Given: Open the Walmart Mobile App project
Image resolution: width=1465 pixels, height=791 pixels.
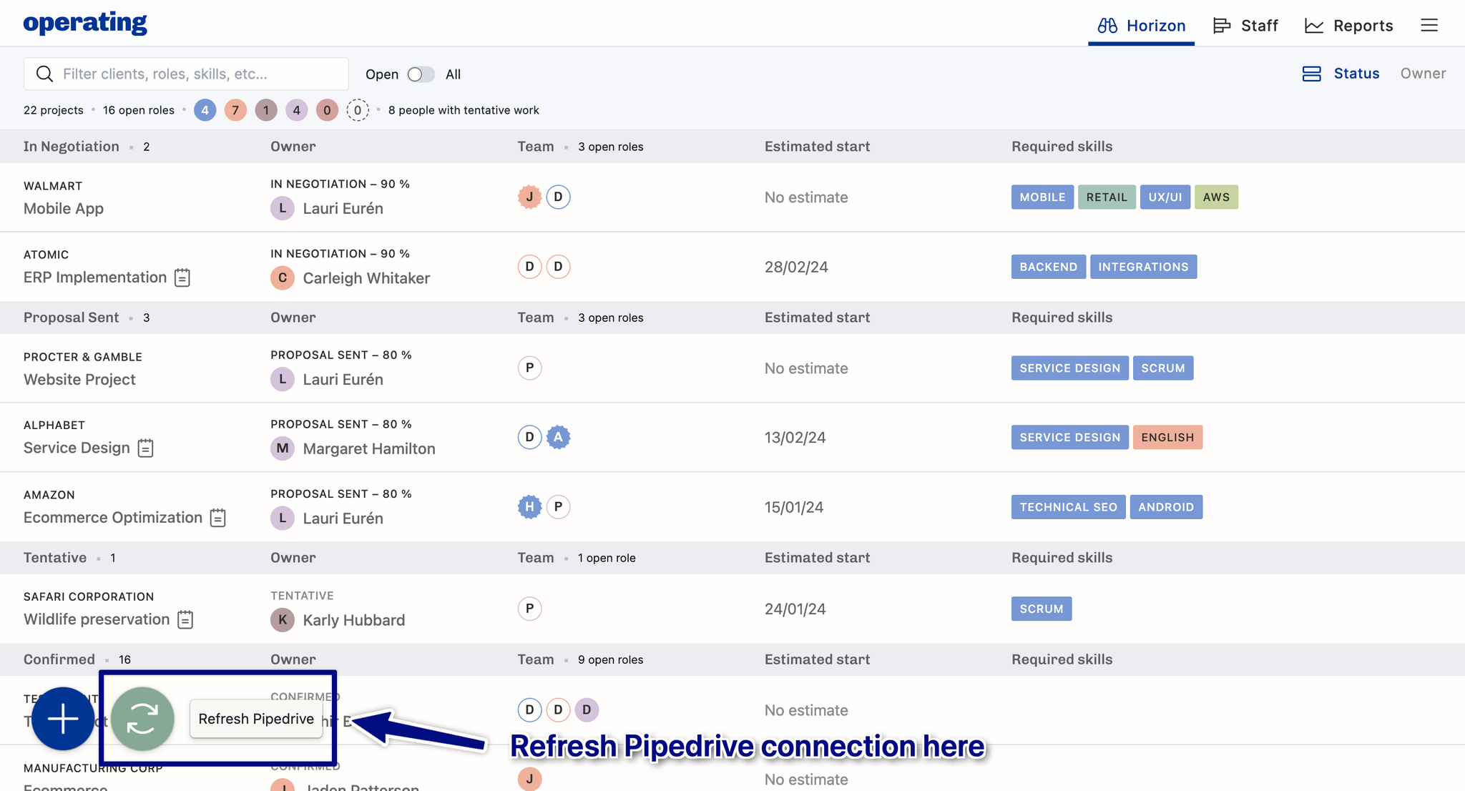Looking at the screenshot, I should click(64, 209).
